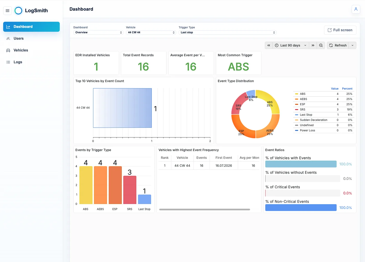Click the Users people icon in sidebar
The width and height of the screenshot is (365, 262).
(x=8, y=39)
